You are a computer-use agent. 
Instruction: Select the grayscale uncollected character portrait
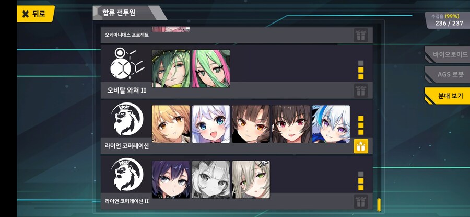coord(211,179)
